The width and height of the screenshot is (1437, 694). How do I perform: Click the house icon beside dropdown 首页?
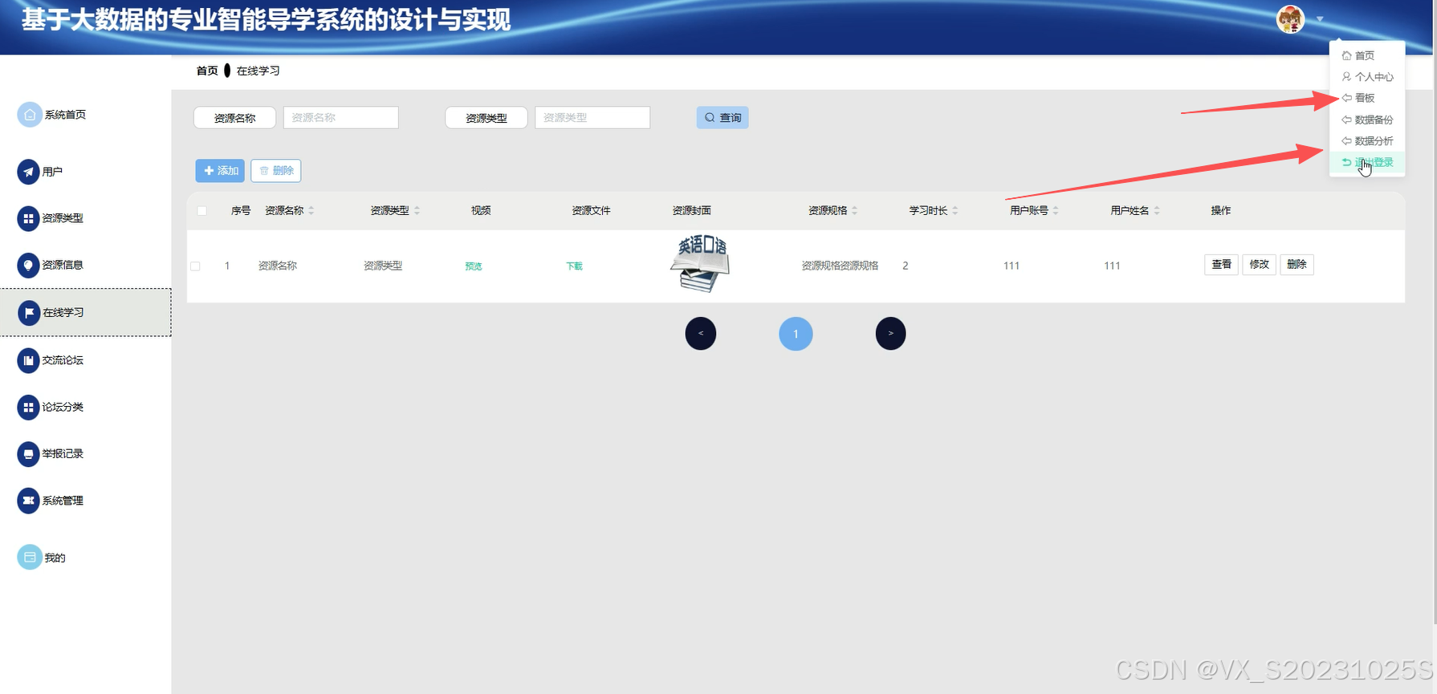tap(1346, 55)
